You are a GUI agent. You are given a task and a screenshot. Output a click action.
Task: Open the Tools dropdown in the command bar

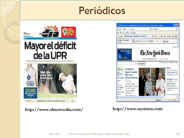pos(173,37)
